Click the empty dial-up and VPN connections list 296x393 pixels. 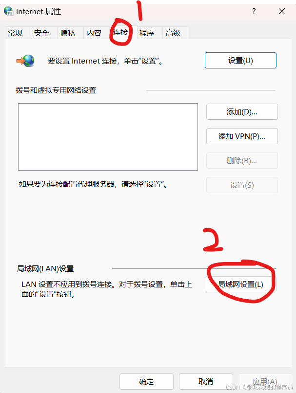(108, 137)
